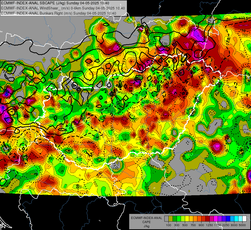251x230 pixels.
Task: Select the SBCAPE (J/kg) title line
Action: (x=55, y=3)
